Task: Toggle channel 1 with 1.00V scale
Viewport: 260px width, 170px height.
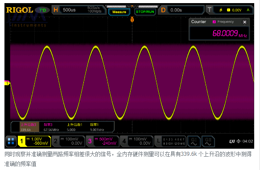Action: (x=34, y=141)
